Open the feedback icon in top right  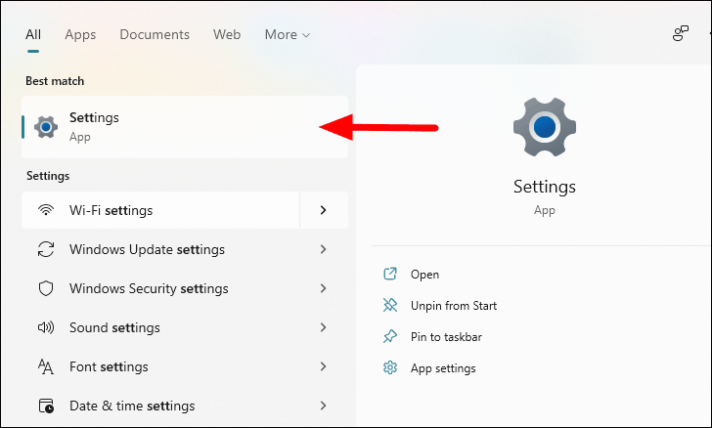[681, 33]
